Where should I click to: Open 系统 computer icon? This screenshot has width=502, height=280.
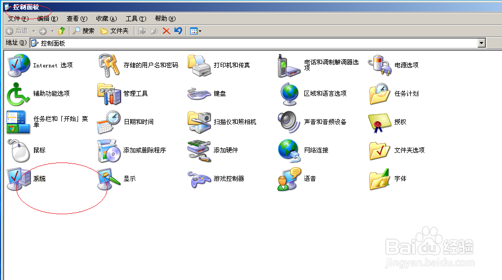(19, 179)
